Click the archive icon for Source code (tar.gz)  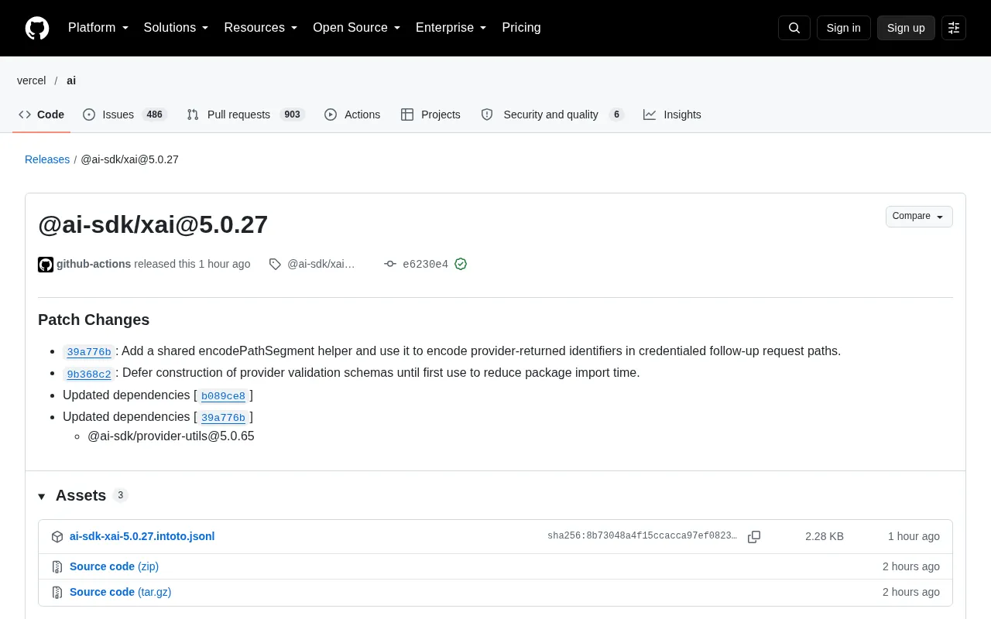pyautogui.click(x=57, y=593)
